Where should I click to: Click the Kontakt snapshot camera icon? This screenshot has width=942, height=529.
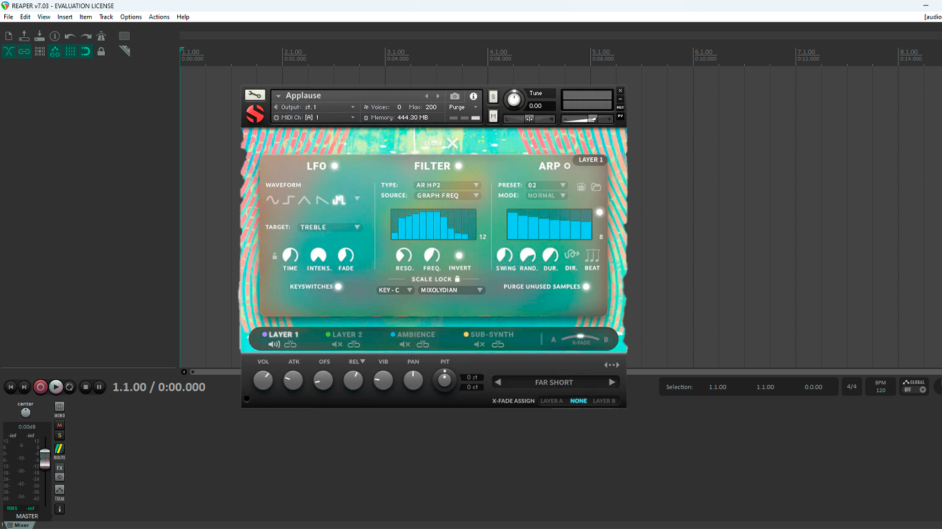(454, 96)
